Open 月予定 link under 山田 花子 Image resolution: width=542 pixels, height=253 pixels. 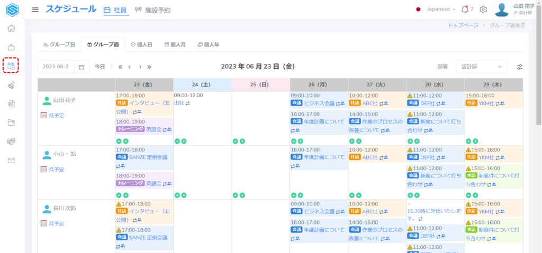(56, 116)
